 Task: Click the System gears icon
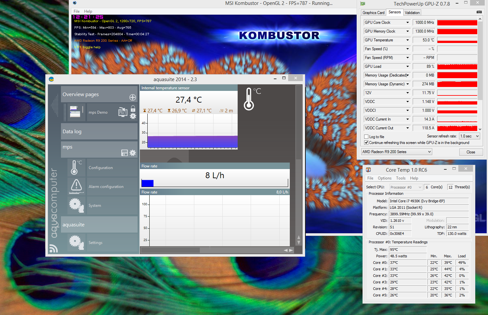(76, 205)
